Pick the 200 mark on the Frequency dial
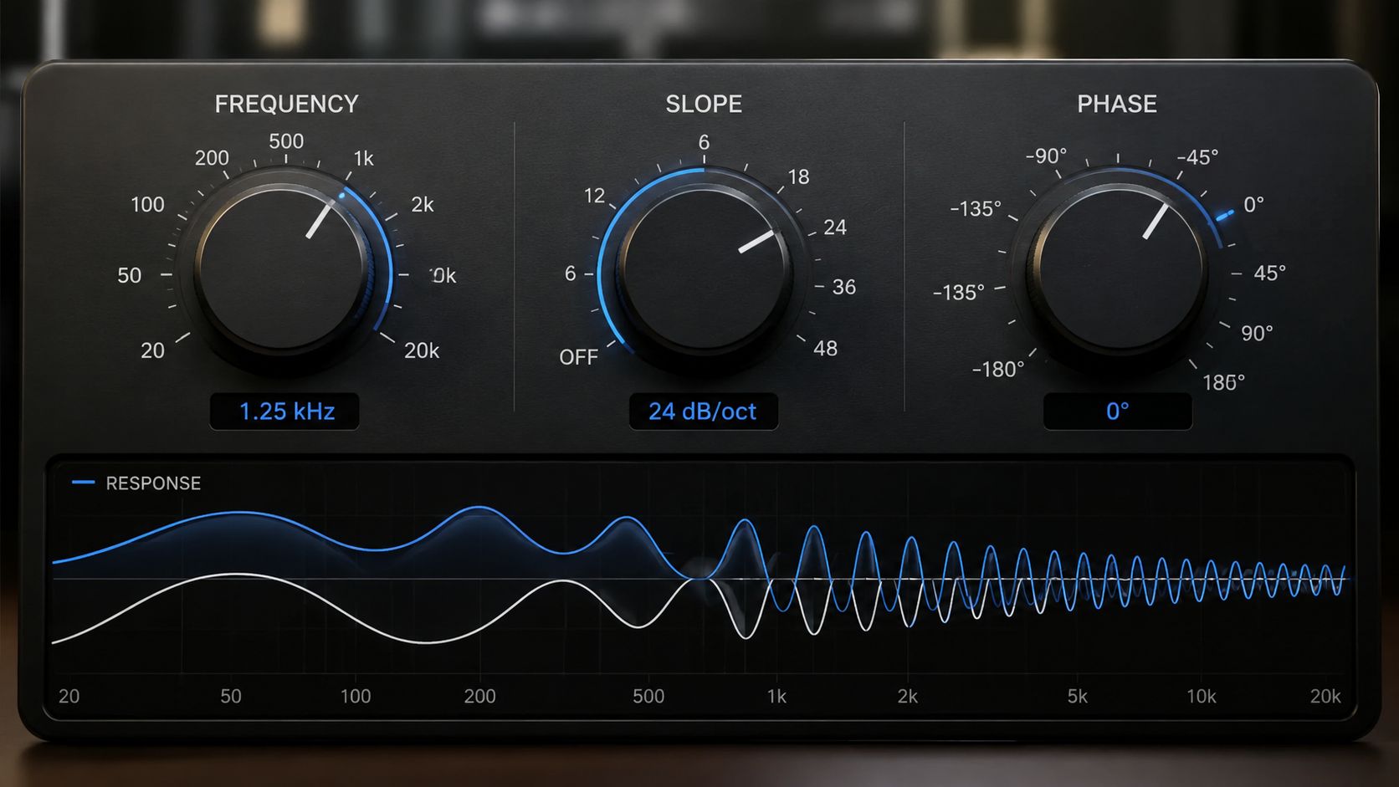This screenshot has width=1399, height=787. pyautogui.click(x=212, y=157)
